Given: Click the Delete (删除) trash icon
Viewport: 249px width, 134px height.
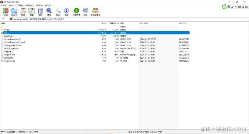Looking at the screenshot, I should point(40,12).
